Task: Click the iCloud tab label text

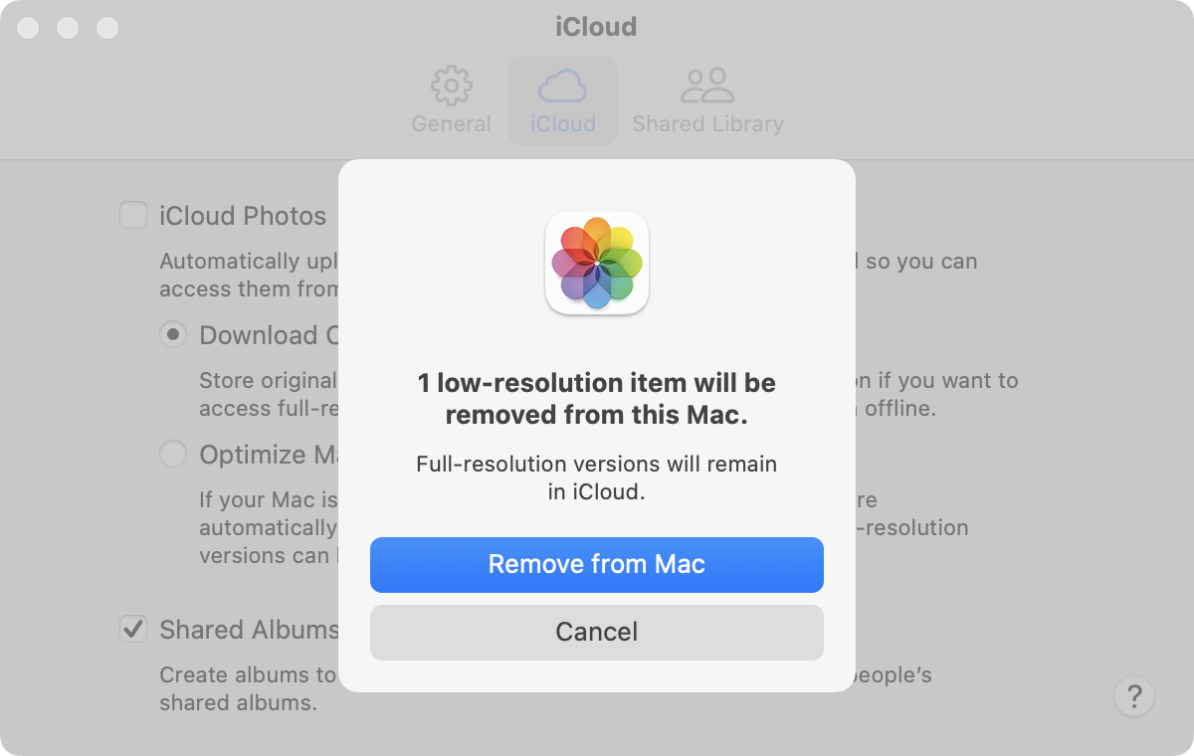Action: [x=562, y=123]
